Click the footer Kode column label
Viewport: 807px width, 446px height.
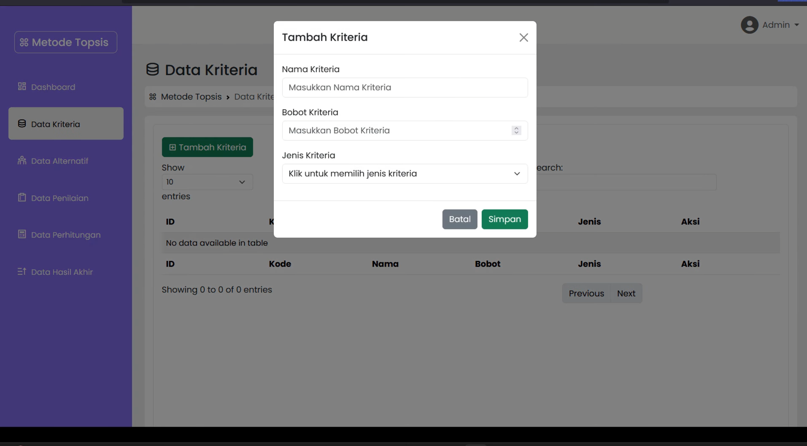280,263
